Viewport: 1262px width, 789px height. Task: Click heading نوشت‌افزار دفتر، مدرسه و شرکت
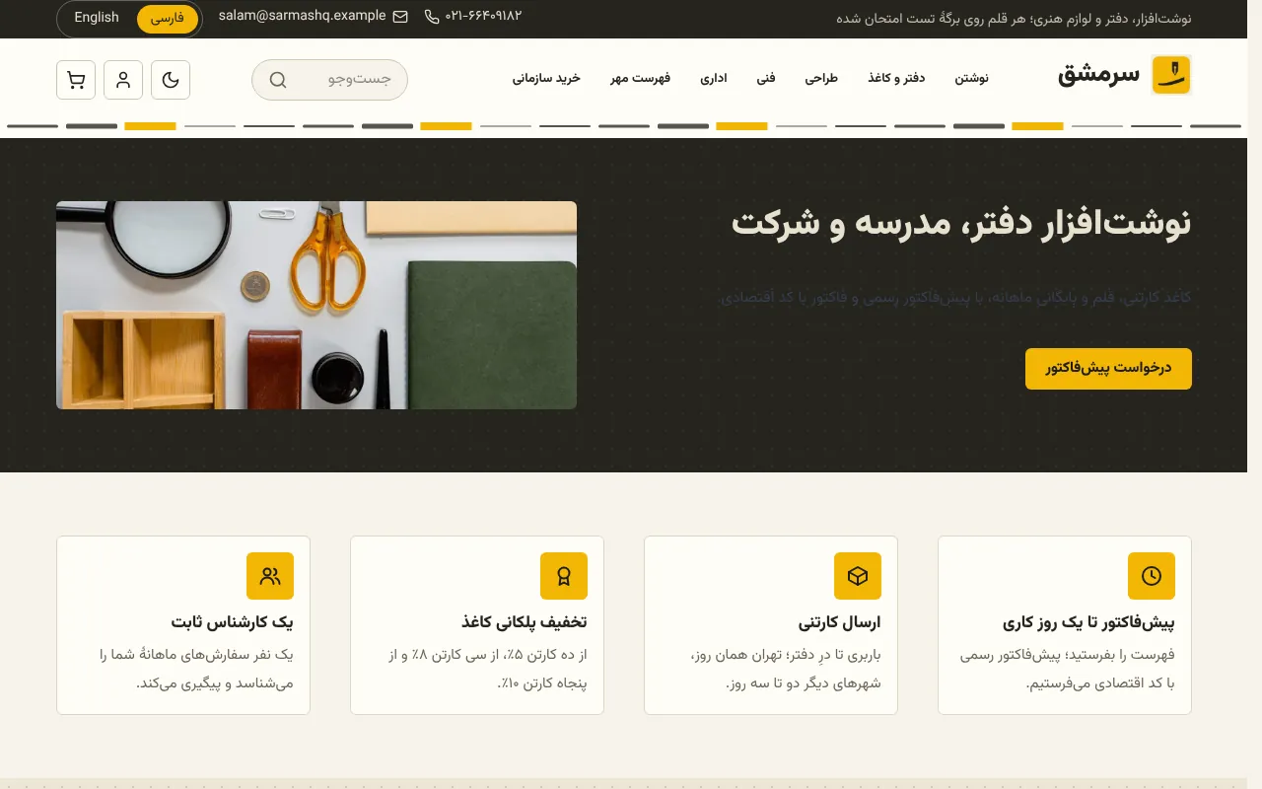960,224
